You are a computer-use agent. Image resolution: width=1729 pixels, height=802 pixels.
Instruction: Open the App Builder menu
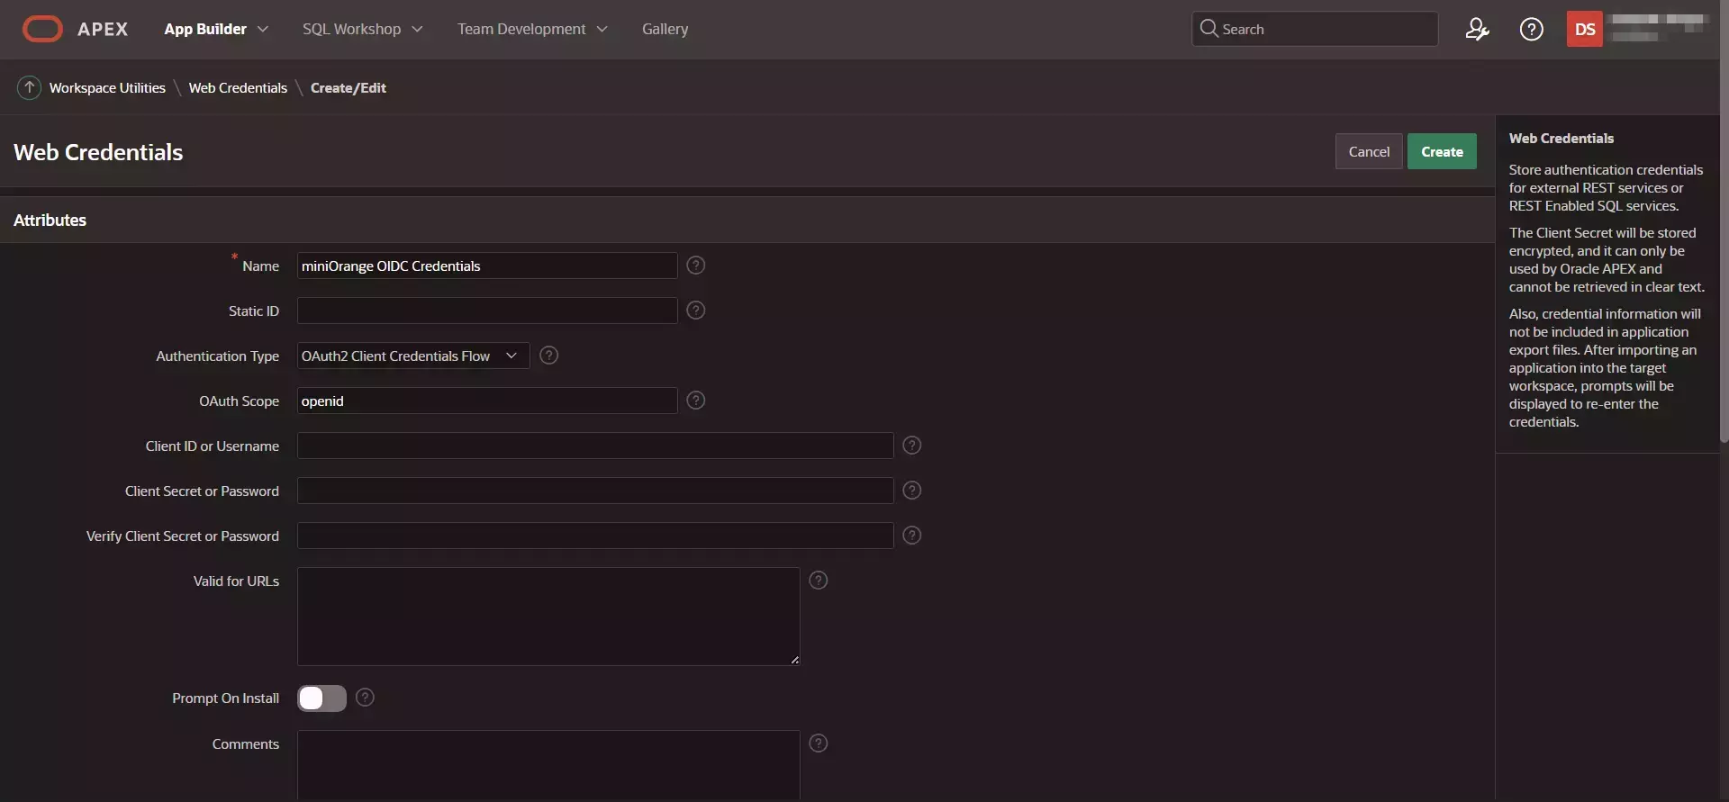[205, 29]
